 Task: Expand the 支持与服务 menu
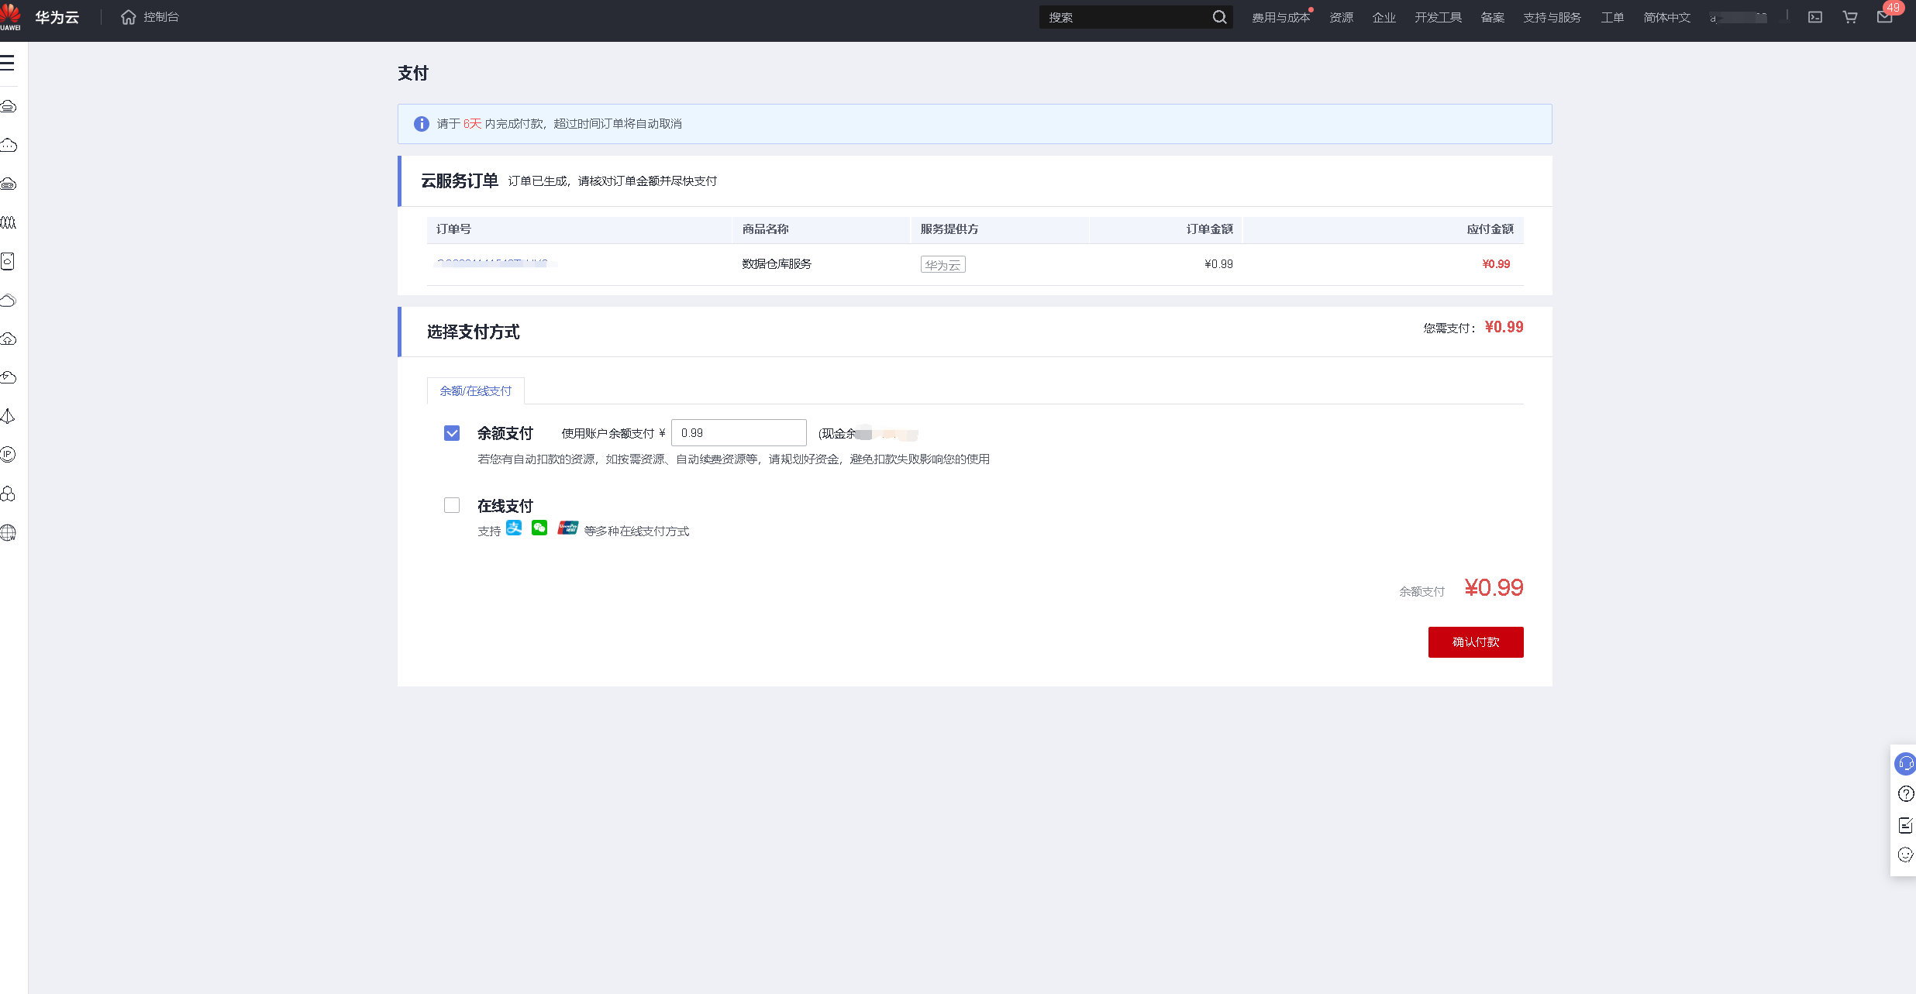tap(1552, 17)
